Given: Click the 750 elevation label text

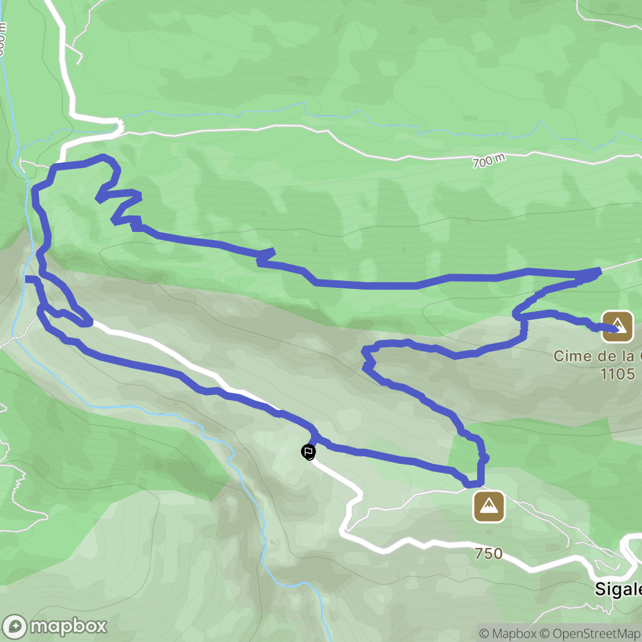Looking at the screenshot, I should (488, 554).
